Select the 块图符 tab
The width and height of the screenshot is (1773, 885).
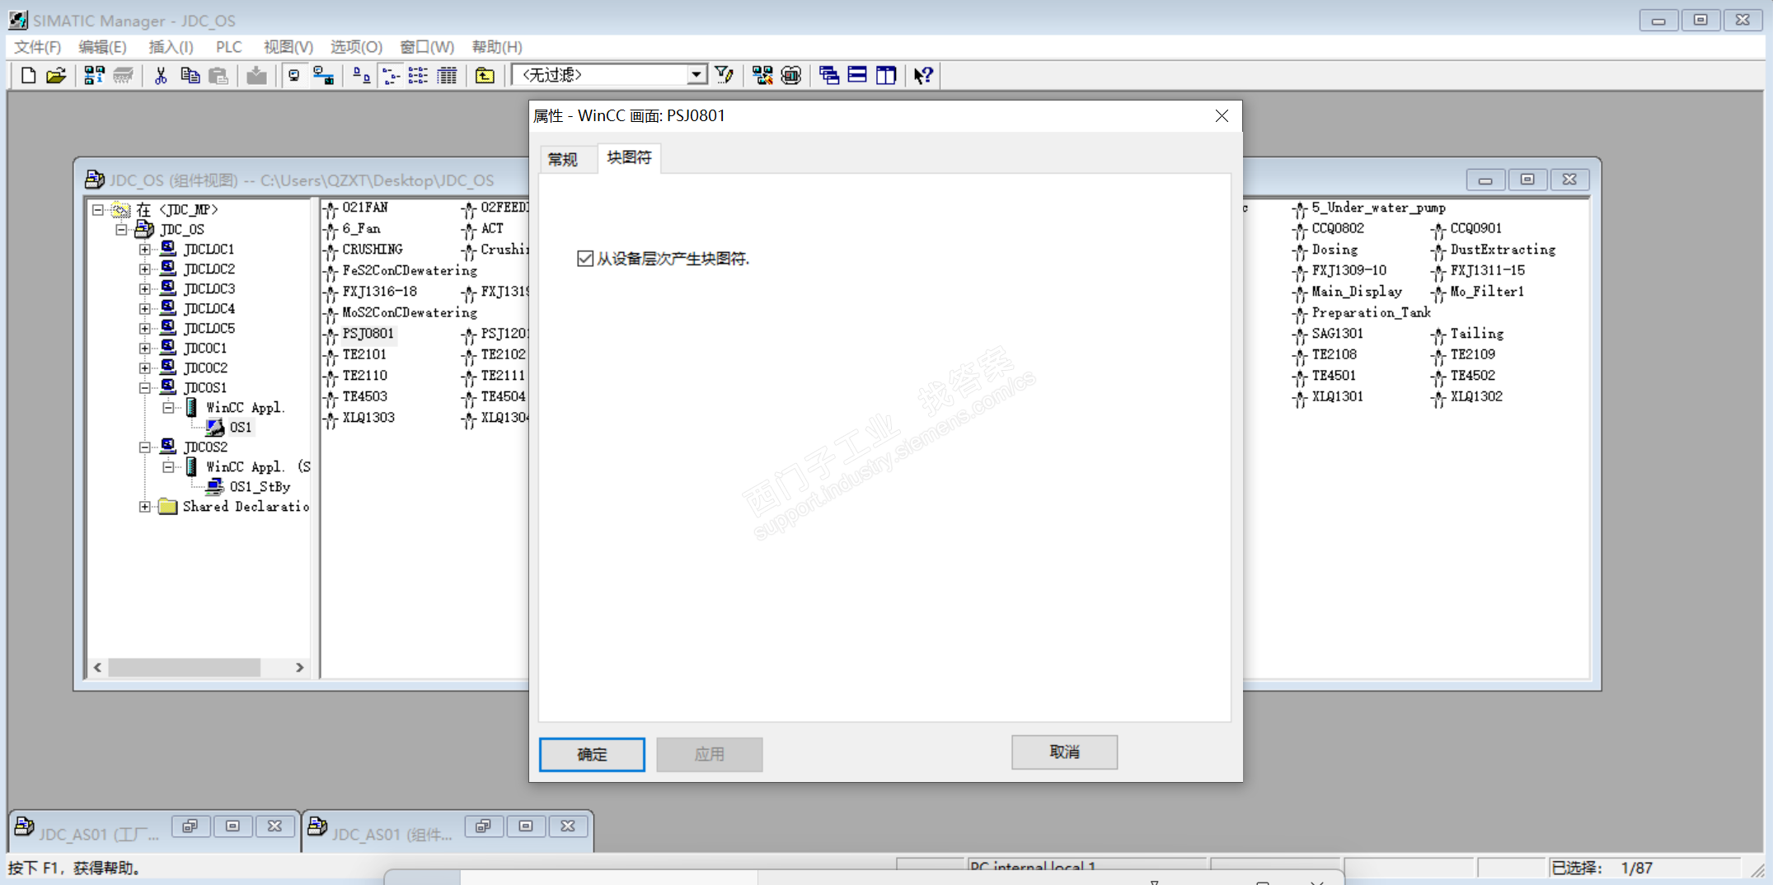629,157
